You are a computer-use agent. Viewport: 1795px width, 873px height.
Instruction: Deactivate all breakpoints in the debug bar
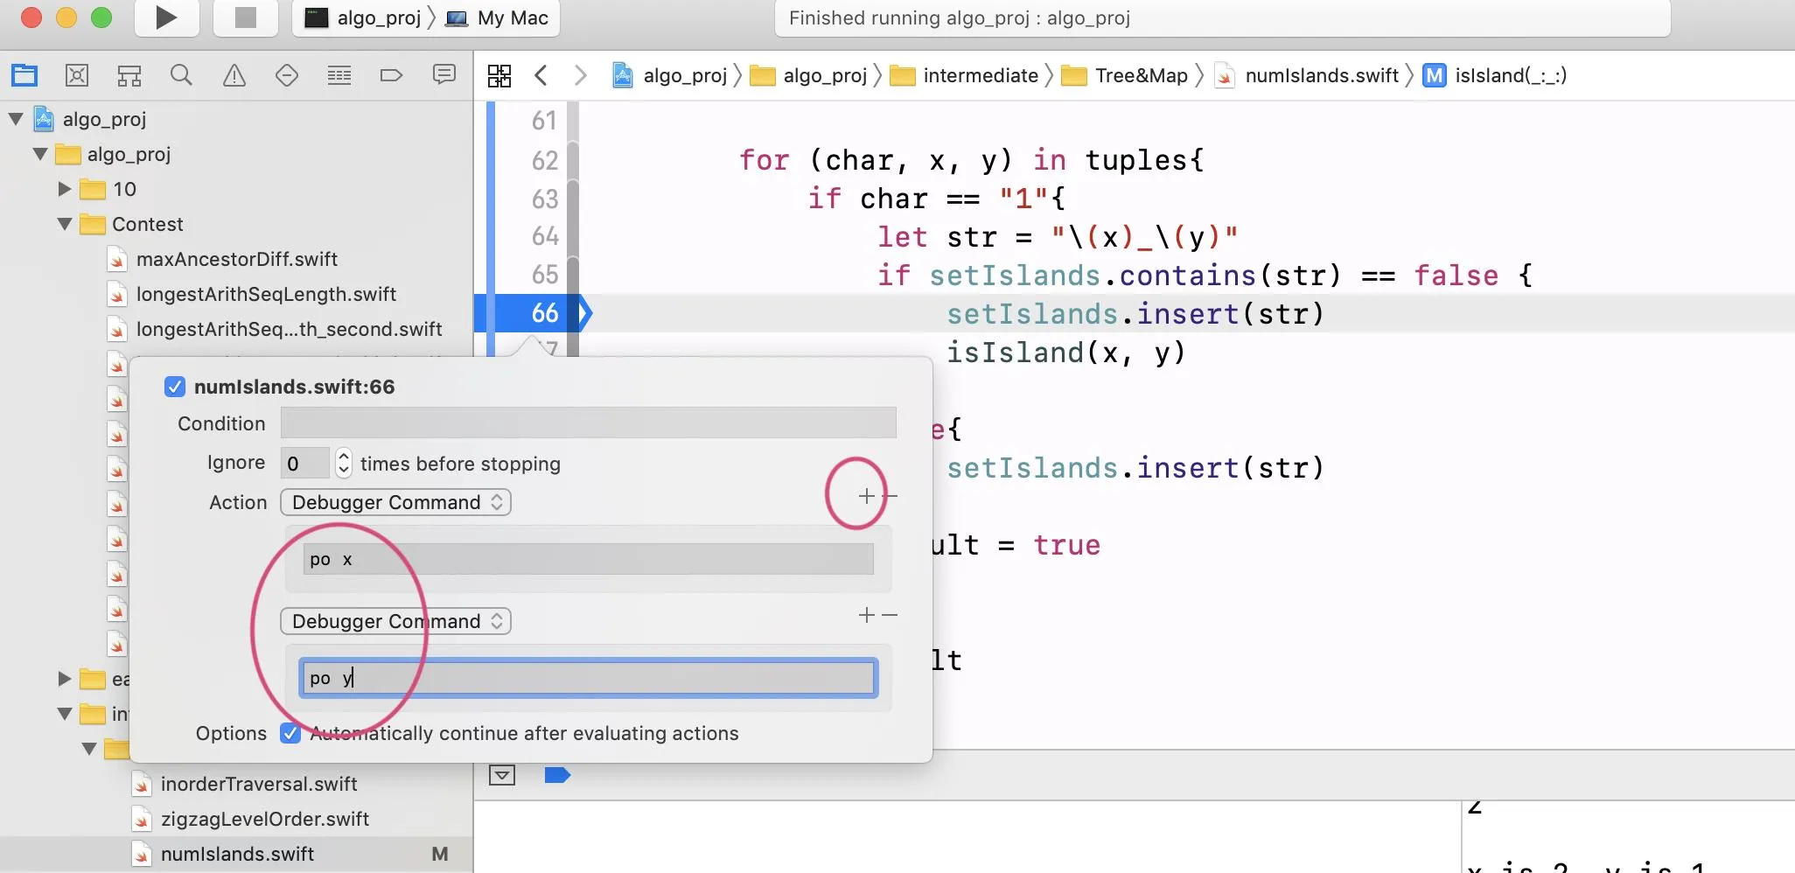(x=557, y=775)
